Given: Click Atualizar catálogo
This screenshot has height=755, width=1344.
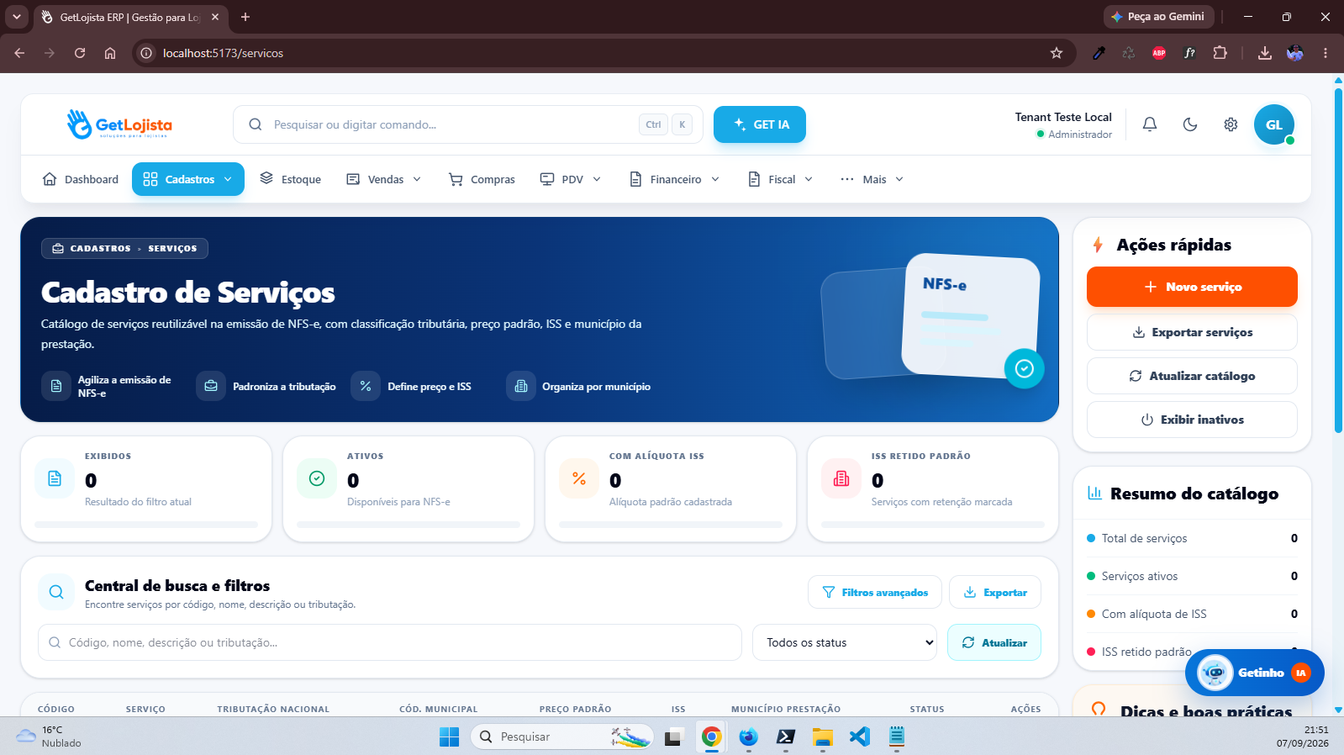Looking at the screenshot, I should [1192, 376].
